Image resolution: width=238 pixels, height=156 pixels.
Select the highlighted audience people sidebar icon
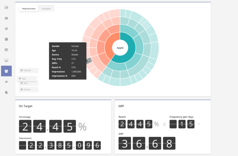[6, 71]
